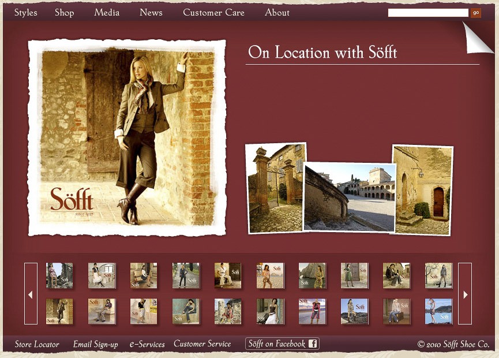499x358 pixels.
Task: Show next thumbnails with right arrow
Action: [465, 294]
